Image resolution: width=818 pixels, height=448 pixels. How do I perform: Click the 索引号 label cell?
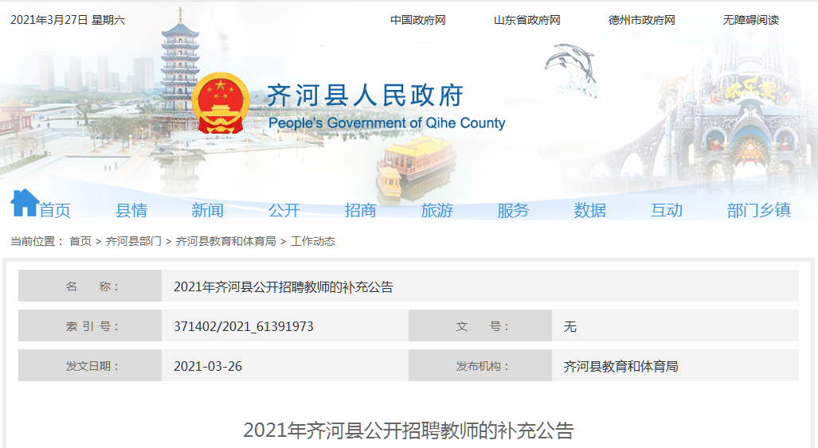90,325
